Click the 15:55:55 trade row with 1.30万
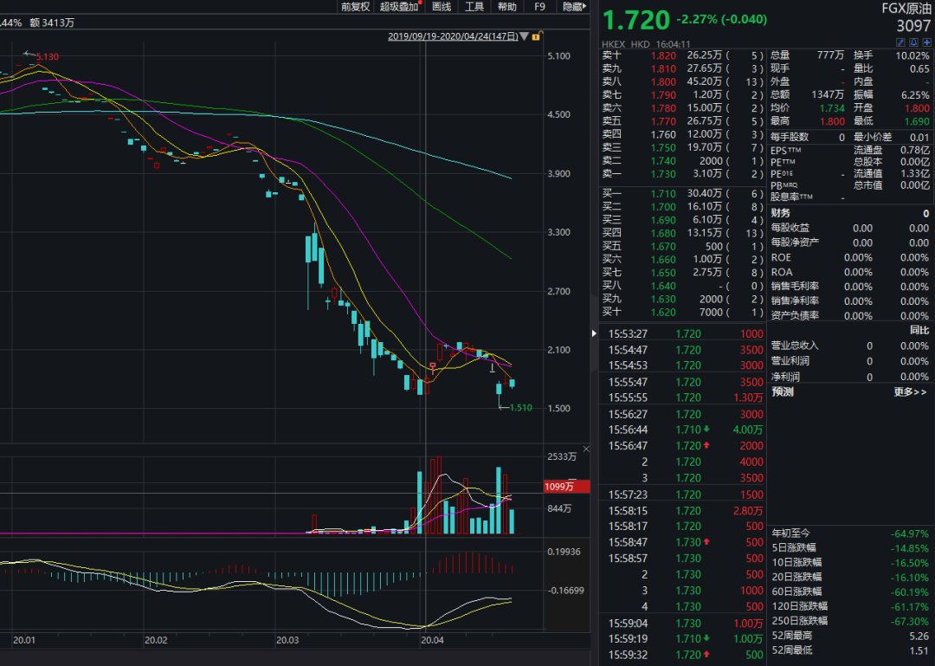Viewport: 935px width, 666px height. [x=685, y=398]
